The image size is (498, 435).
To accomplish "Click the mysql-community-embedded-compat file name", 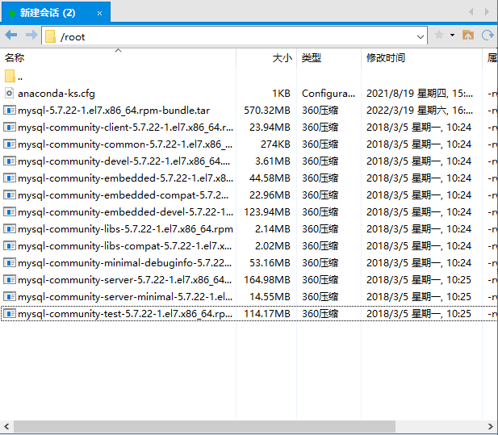I will pyautogui.click(x=123, y=195).
